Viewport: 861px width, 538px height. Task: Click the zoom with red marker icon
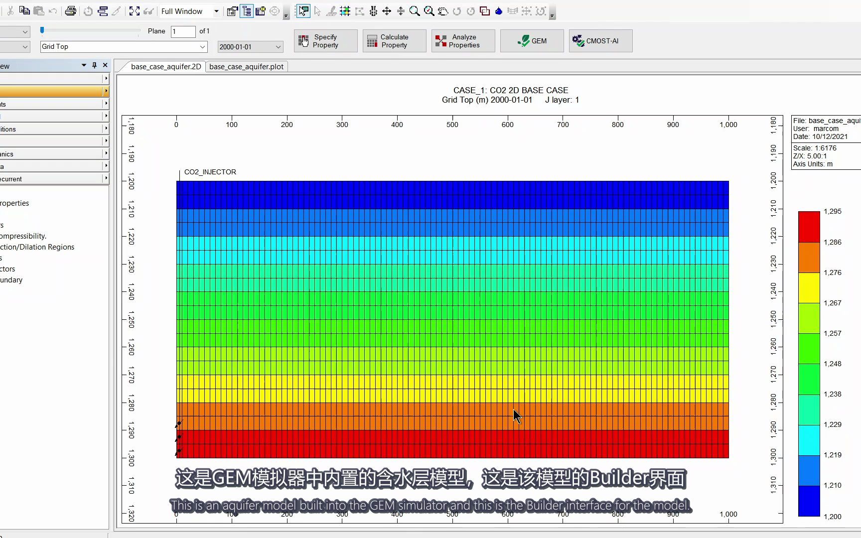coord(429,11)
